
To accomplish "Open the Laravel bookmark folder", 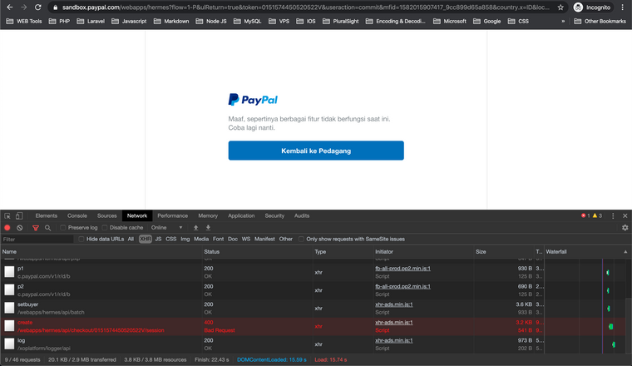I will tap(91, 21).
